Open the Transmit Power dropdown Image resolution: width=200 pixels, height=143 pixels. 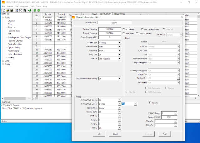click(119, 47)
